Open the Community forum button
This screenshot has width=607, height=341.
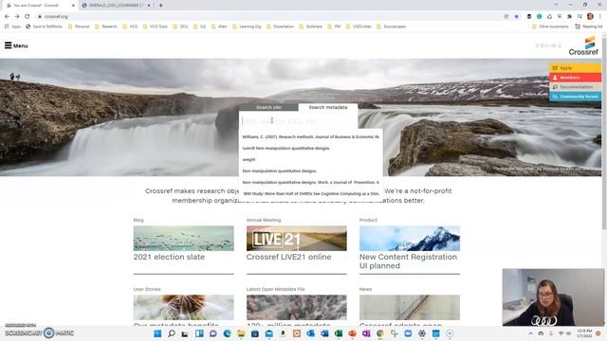[576, 97]
